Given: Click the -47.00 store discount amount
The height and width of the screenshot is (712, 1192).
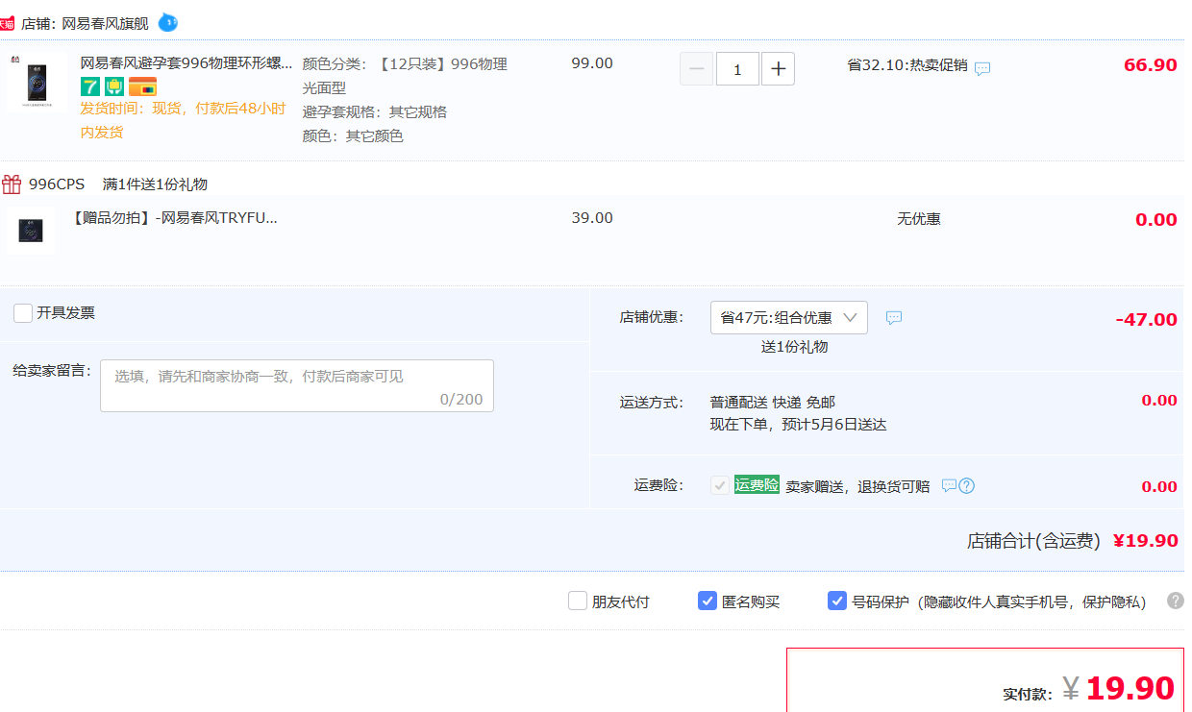Looking at the screenshot, I should tap(1146, 319).
